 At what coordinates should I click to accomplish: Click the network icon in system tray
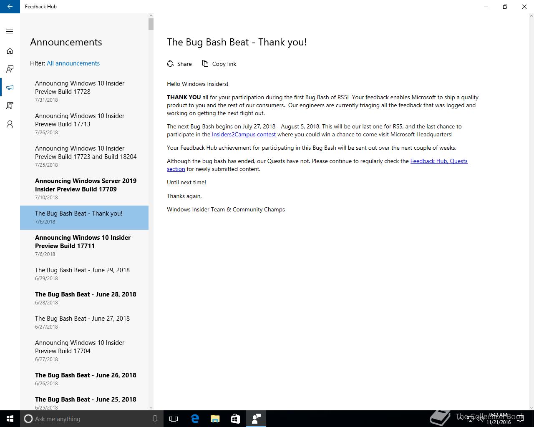pyautogui.click(x=470, y=419)
